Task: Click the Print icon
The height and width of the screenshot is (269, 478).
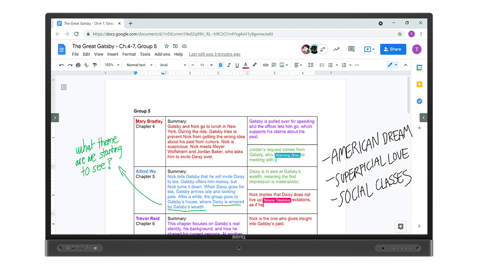Action: point(78,65)
